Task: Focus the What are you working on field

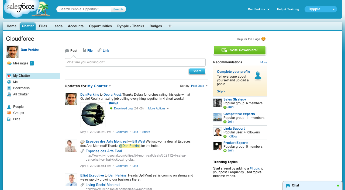Action: (135, 62)
